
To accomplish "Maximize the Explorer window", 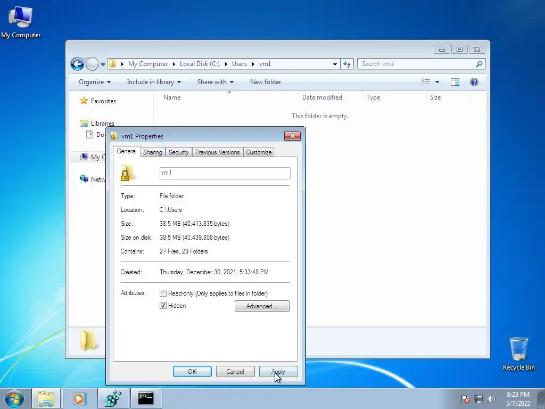I will [x=459, y=50].
